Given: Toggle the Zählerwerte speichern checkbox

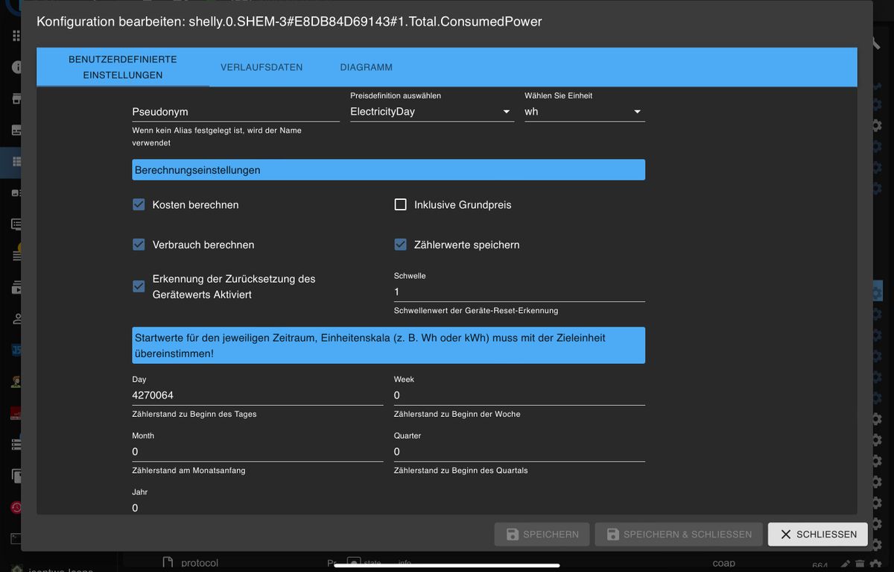Looking at the screenshot, I should pyautogui.click(x=401, y=245).
